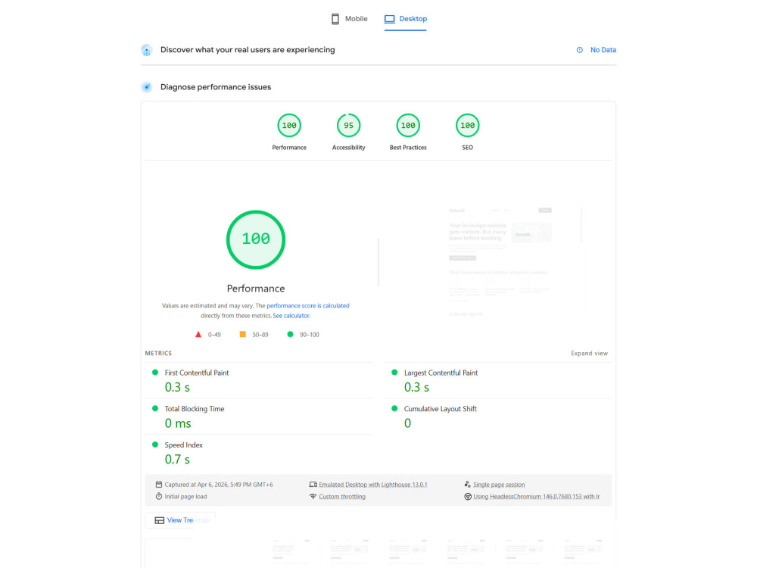Click the Initial page load text
Viewport: 757px width, 568px height.
185,497
